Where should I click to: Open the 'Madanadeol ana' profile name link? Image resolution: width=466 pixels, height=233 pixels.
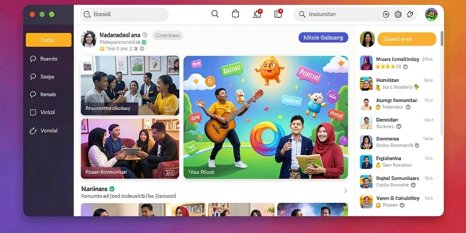click(x=120, y=35)
